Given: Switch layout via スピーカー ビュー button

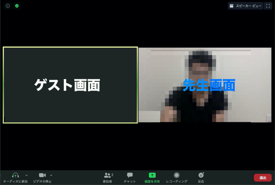Looking at the screenshot, I should click(x=245, y=6).
